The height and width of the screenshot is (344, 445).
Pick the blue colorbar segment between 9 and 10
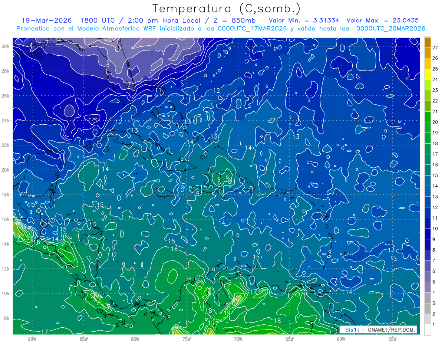(x=428, y=234)
